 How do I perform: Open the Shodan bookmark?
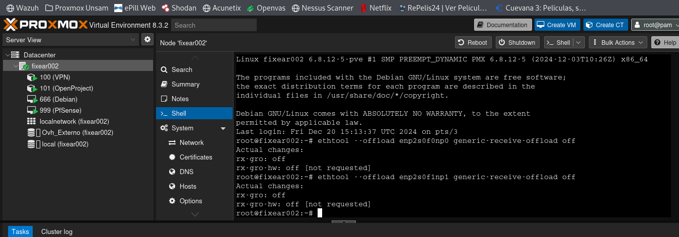179,8
